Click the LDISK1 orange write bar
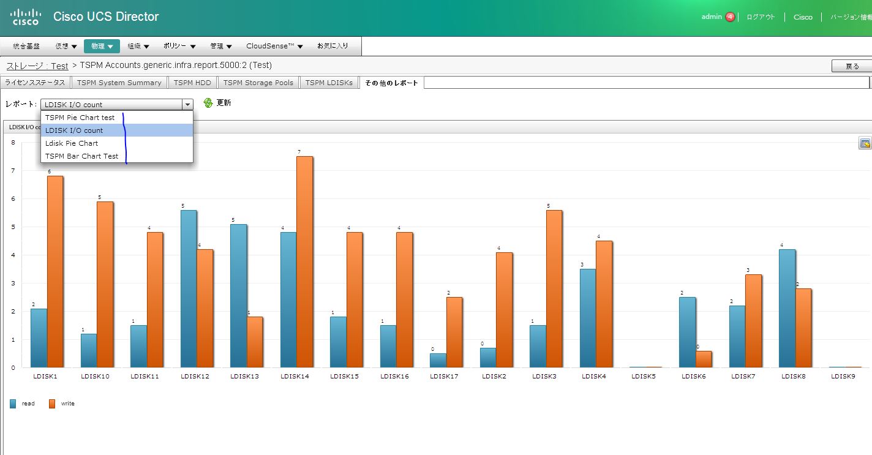The height and width of the screenshot is (455, 872). pyautogui.click(x=55, y=272)
